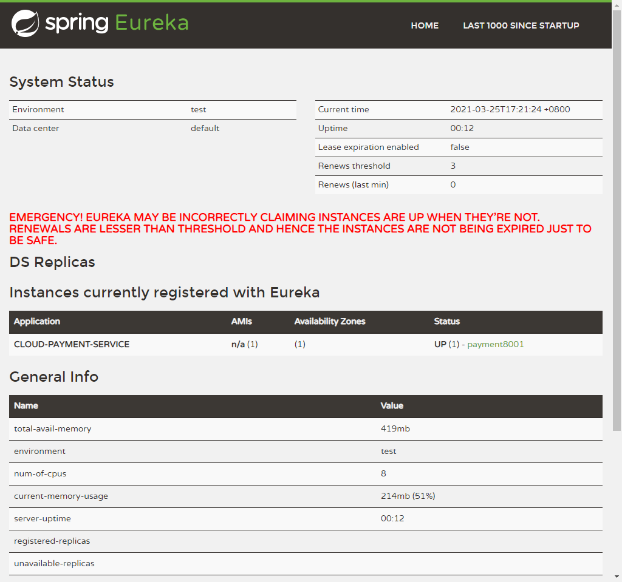This screenshot has width=622, height=582.
Task: Click the 'false' lease expiration value
Action: tap(460, 147)
